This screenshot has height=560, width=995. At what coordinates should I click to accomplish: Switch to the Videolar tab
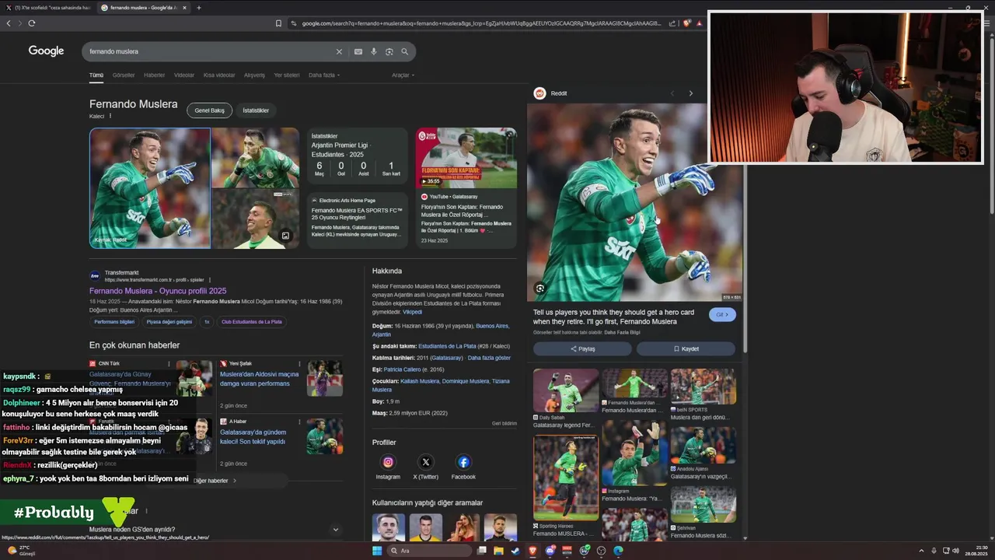tap(184, 75)
